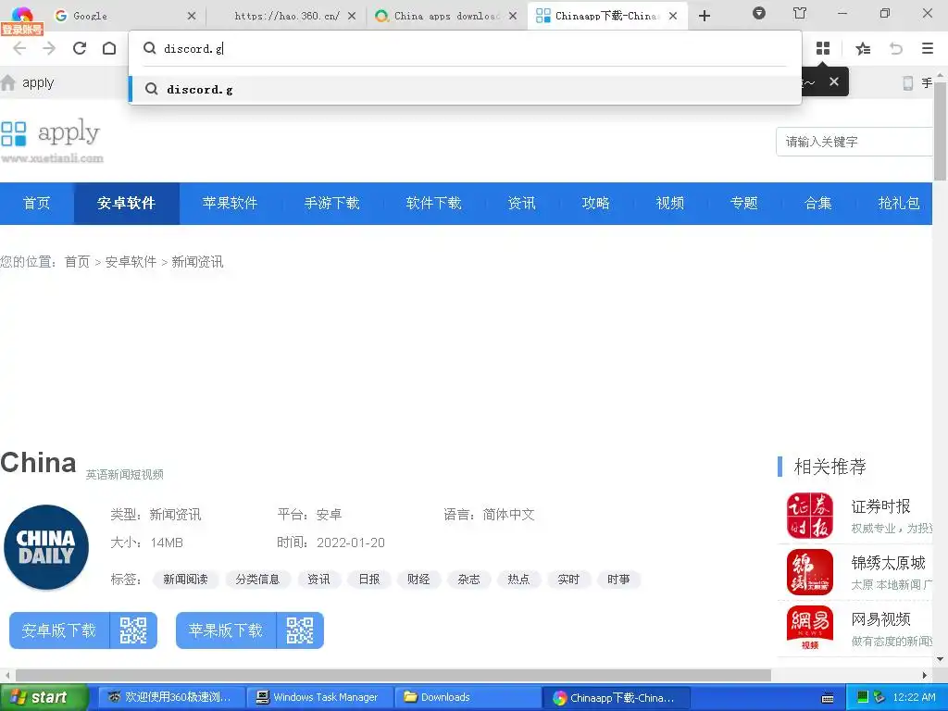Click the vertical page scrollbar thumb
Screen dimensions: 948x711
point(941,131)
